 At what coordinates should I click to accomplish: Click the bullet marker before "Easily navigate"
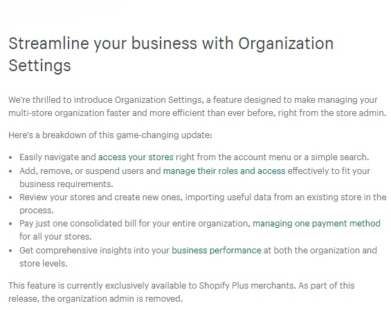coord(10,157)
